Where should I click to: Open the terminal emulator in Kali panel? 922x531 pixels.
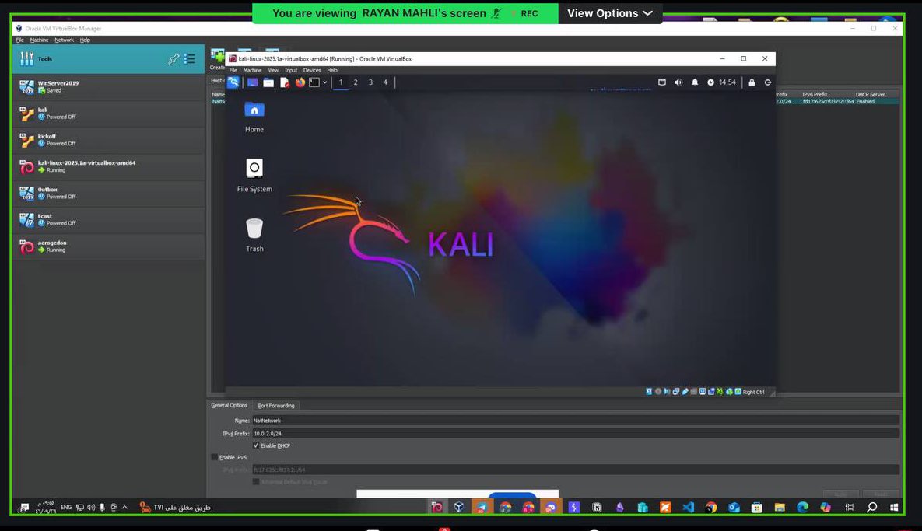(314, 82)
